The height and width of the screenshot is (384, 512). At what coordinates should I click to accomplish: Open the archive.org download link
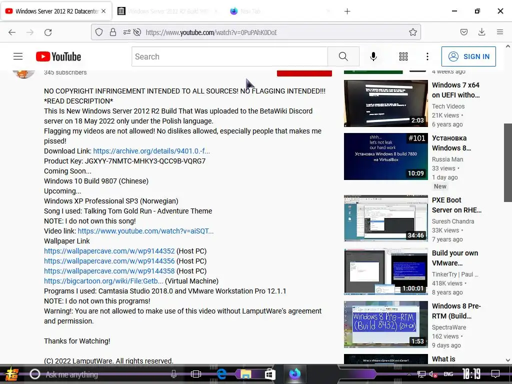[x=151, y=151]
